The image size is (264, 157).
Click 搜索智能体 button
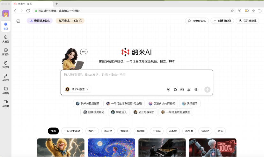[x=197, y=21]
